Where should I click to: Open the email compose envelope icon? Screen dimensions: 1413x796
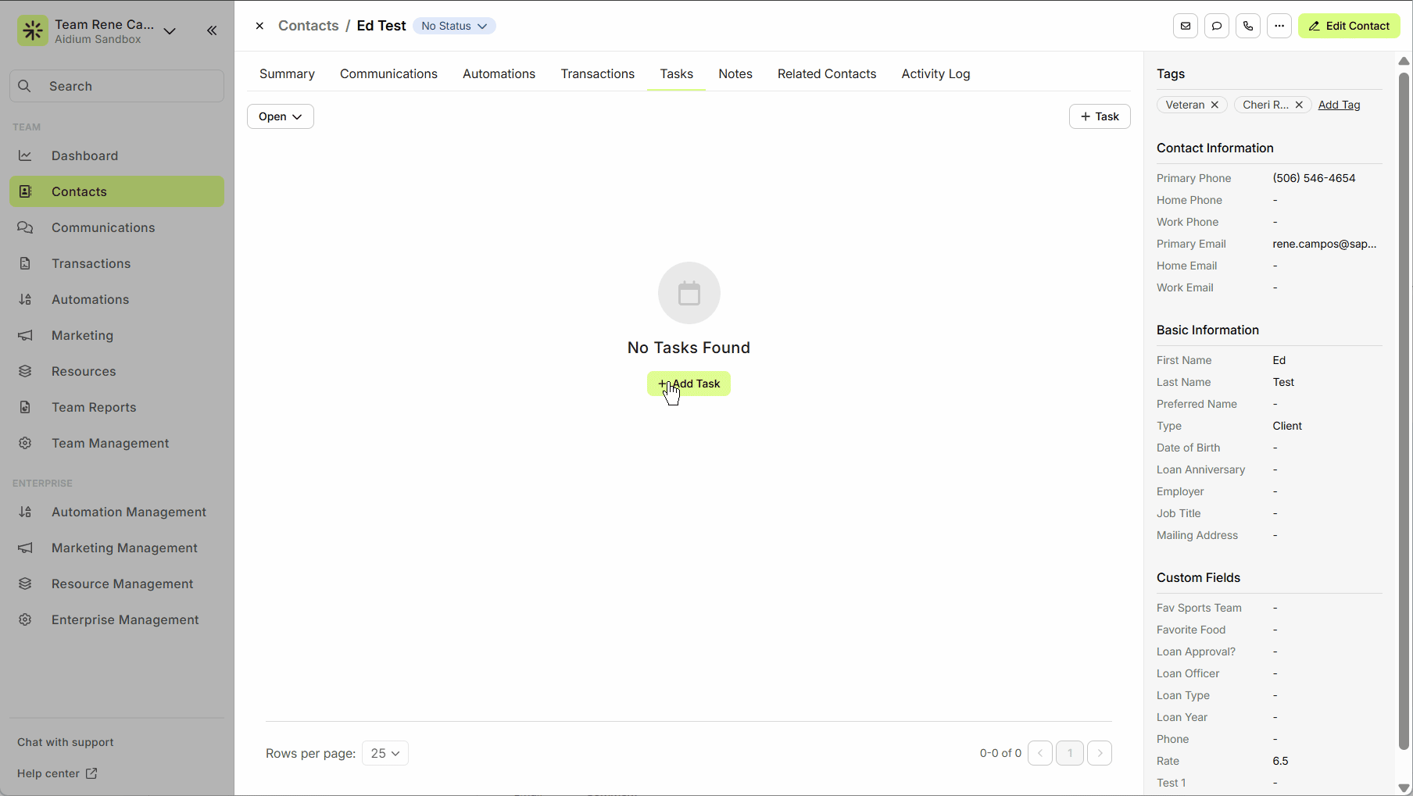coord(1185,26)
